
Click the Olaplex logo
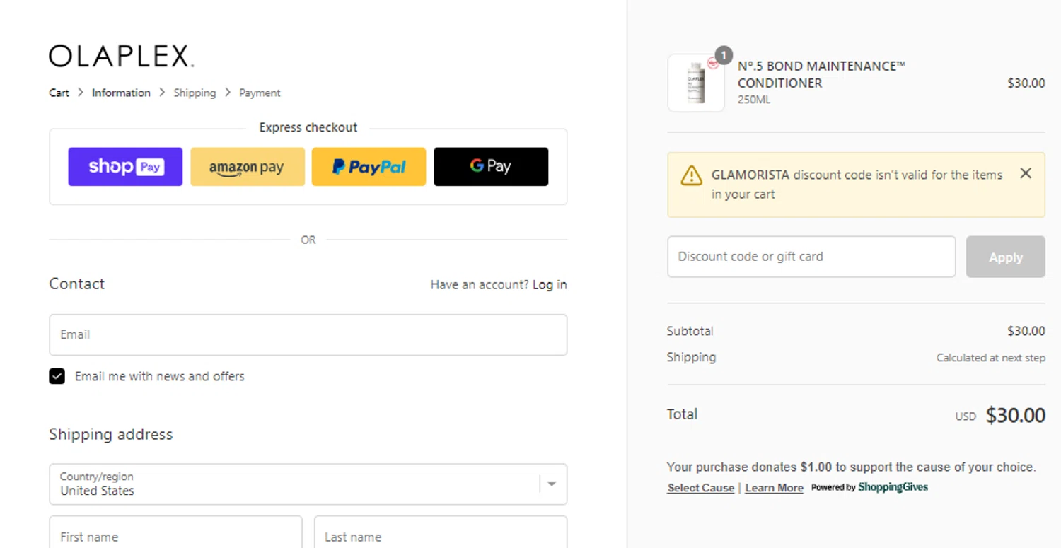pos(121,56)
